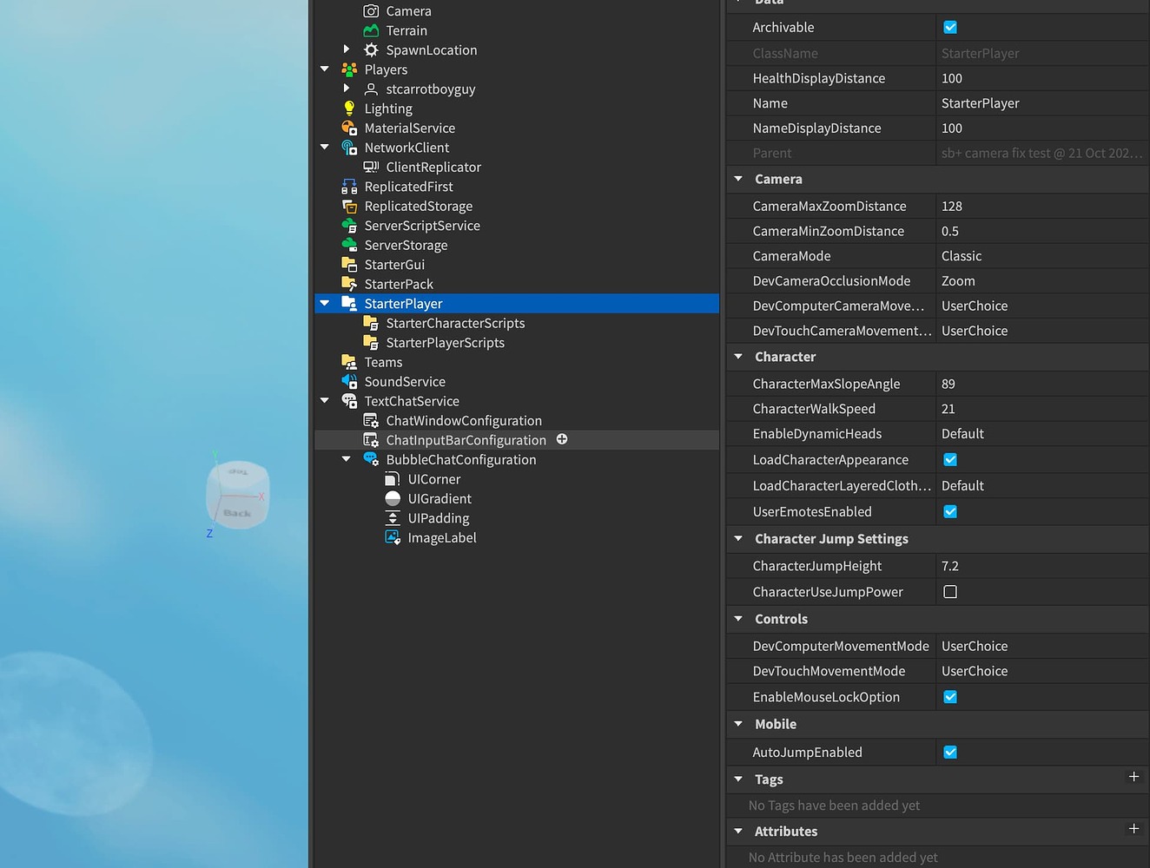Enable CharacterUseJumpPower checkbox
Screen dimensions: 1150x868
[x=949, y=591]
